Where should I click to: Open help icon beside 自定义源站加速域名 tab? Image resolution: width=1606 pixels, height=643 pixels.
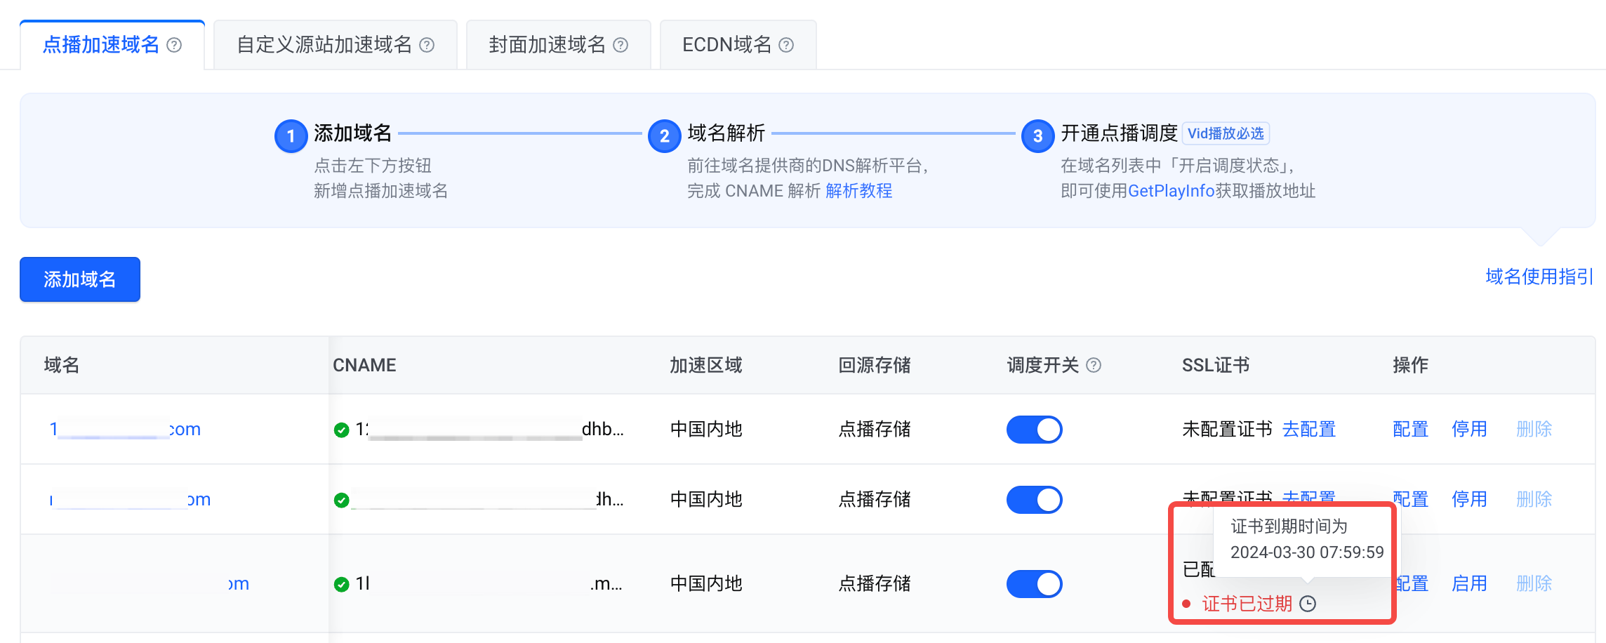coord(427,45)
